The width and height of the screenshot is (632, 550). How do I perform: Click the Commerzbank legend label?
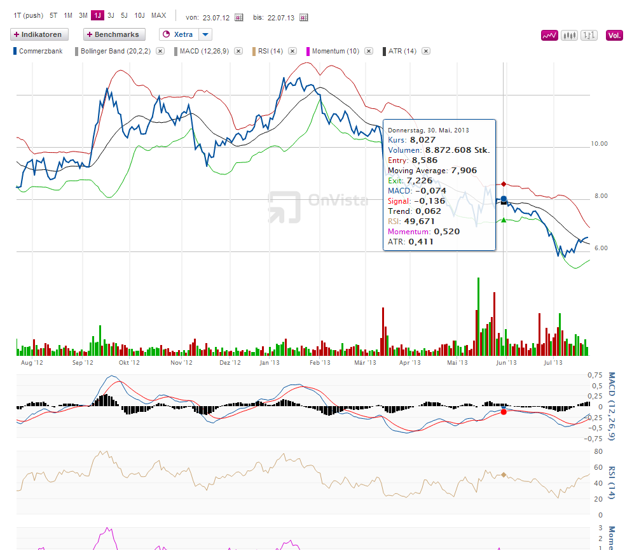(x=41, y=52)
